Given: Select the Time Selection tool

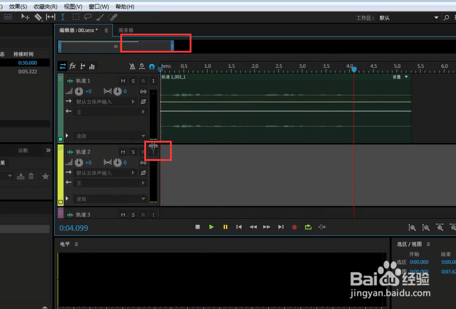Looking at the screenshot, I should [x=63, y=17].
